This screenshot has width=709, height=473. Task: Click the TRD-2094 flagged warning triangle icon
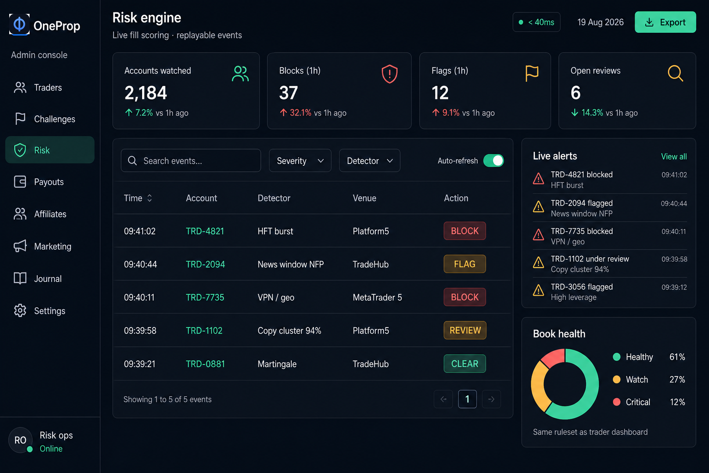tap(538, 207)
